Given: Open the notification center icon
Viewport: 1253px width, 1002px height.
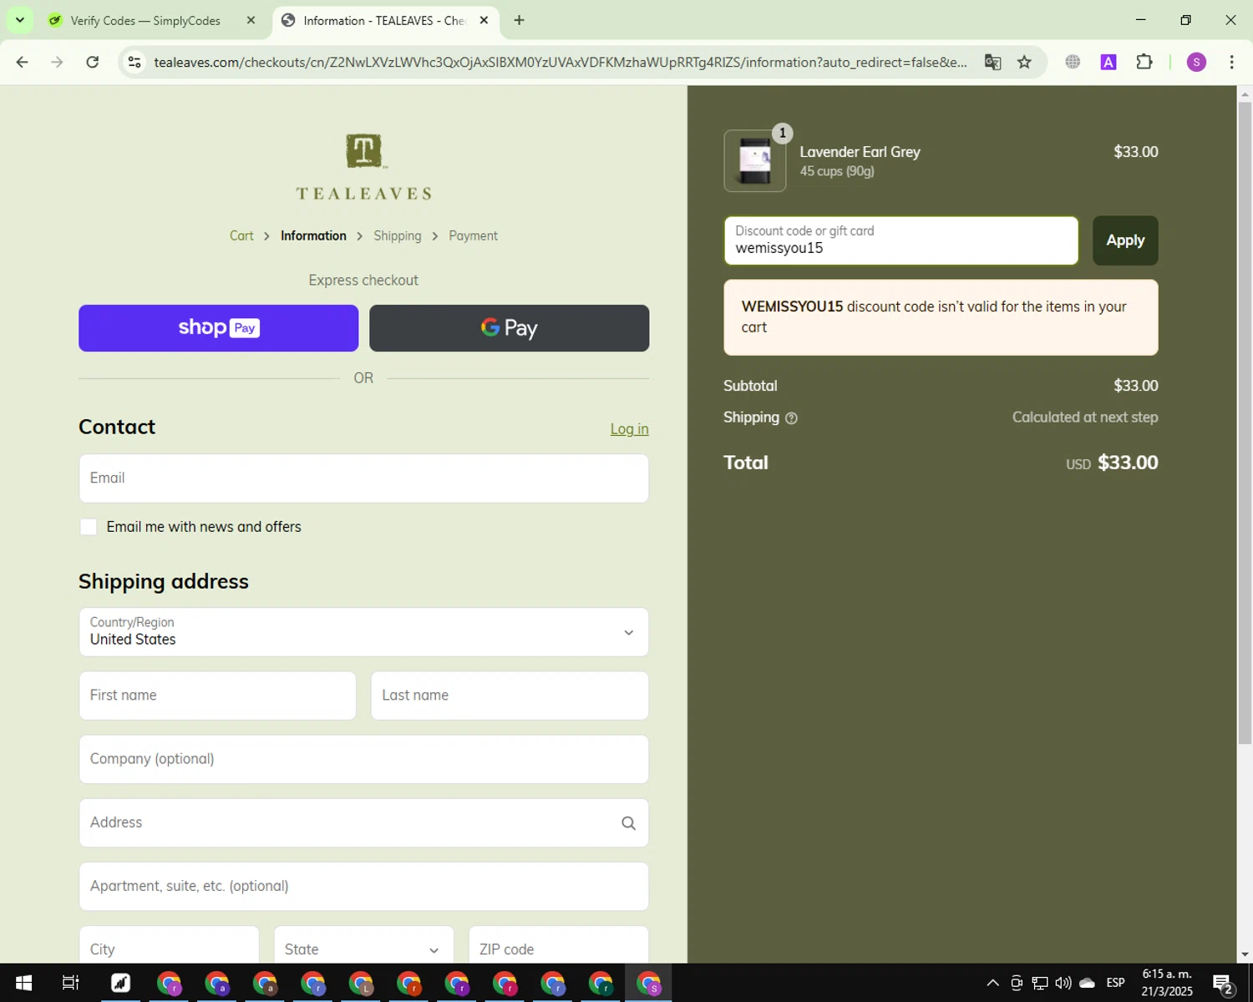Looking at the screenshot, I should (1223, 984).
